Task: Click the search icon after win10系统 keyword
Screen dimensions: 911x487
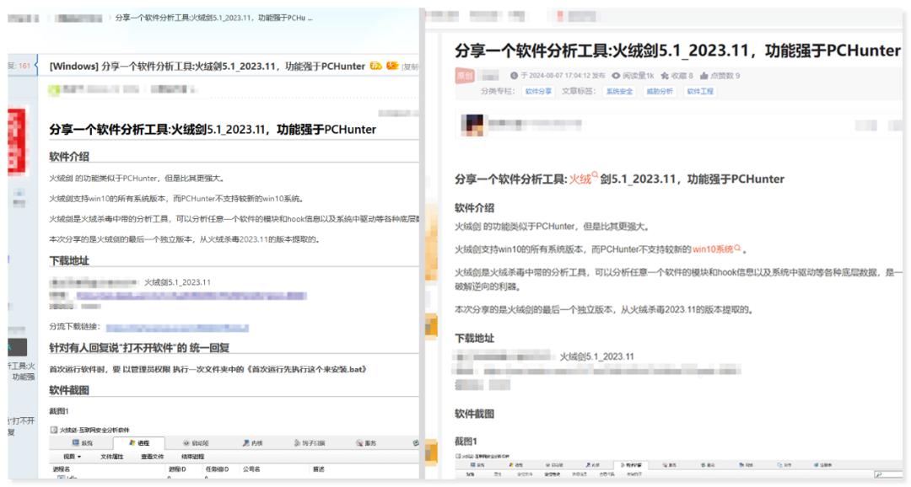Action: (737, 247)
